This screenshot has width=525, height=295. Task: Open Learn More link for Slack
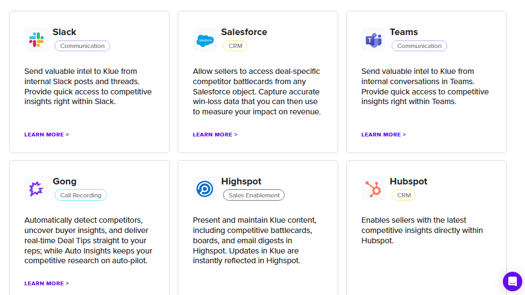(x=46, y=134)
